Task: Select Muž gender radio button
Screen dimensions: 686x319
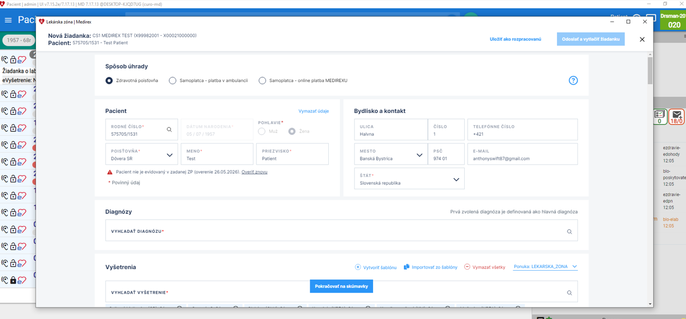Action: click(x=262, y=131)
